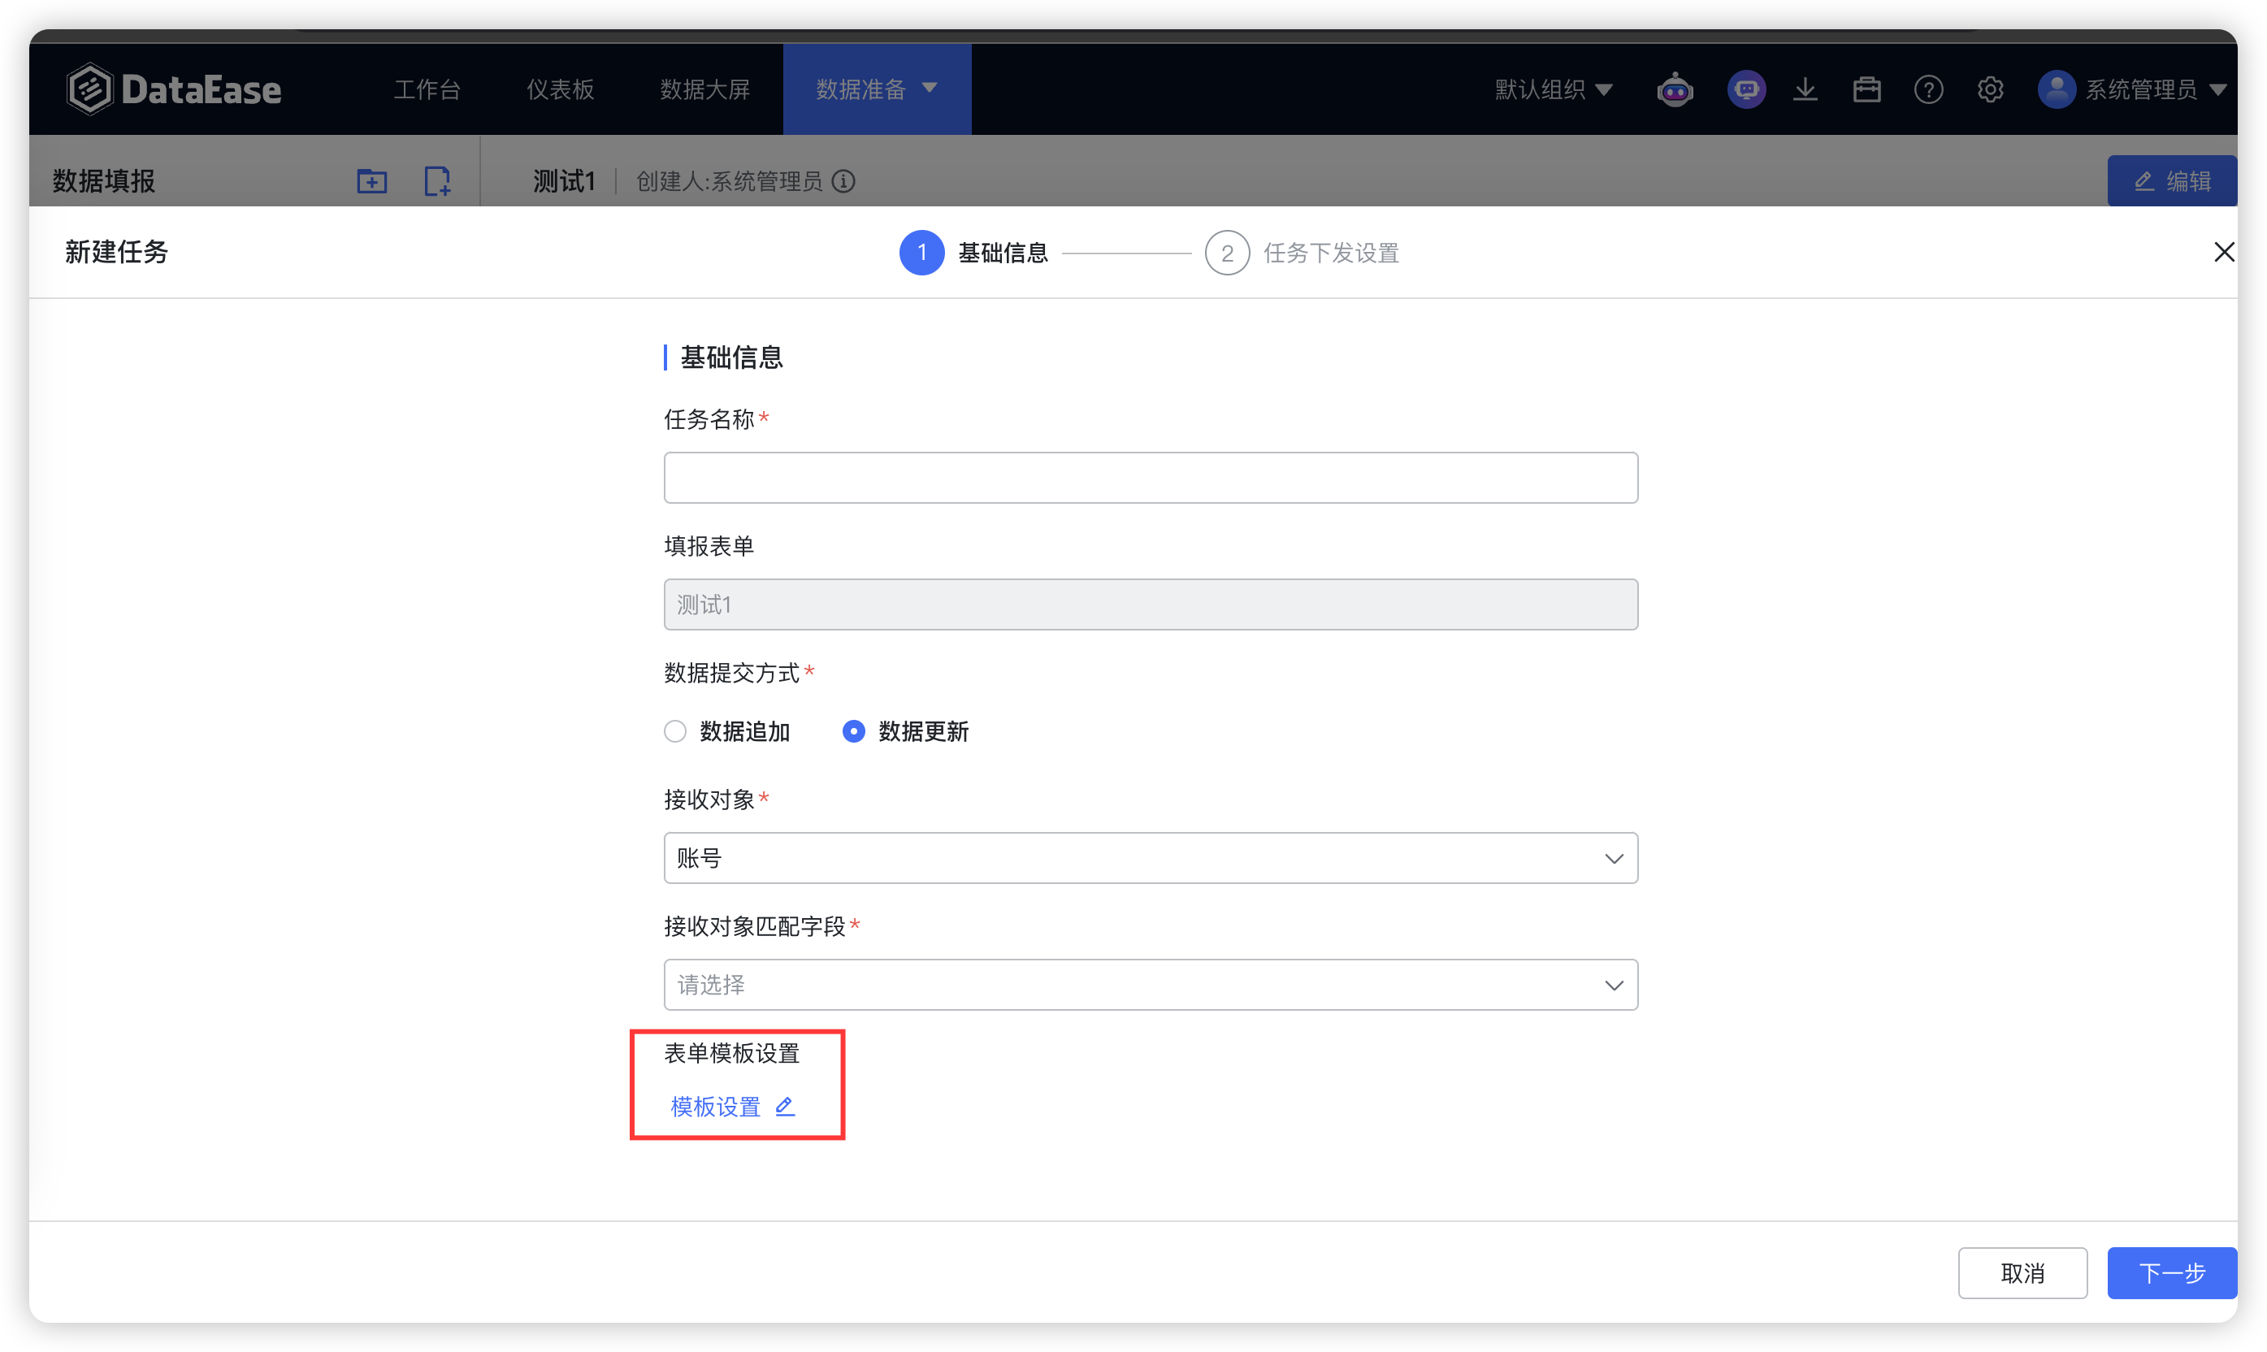Go to the 工作台 menu
Screen dimensions: 2267x1352
tap(427, 89)
